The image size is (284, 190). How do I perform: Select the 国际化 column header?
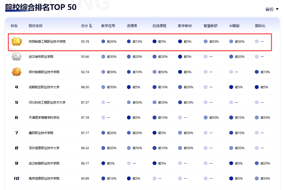coord(260,26)
